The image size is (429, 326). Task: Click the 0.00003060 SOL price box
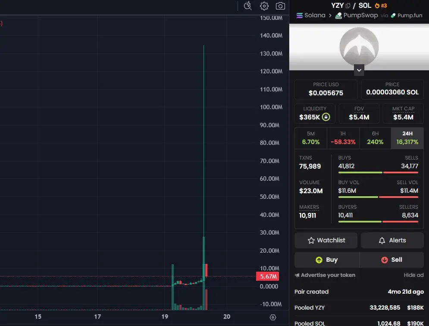coord(392,90)
